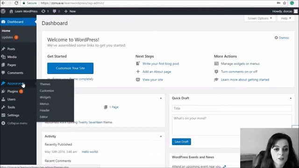Click the Users person icon
This screenshot has width=299, height=168.
coord(3,99)
